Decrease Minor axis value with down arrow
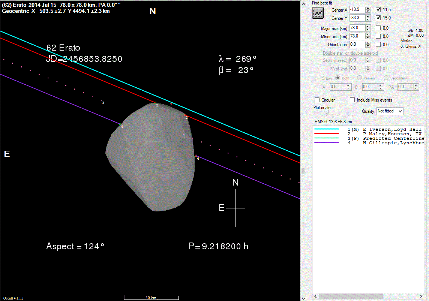Image resolution: width=429 pixels, height=301 pixels. click(368, 38)
